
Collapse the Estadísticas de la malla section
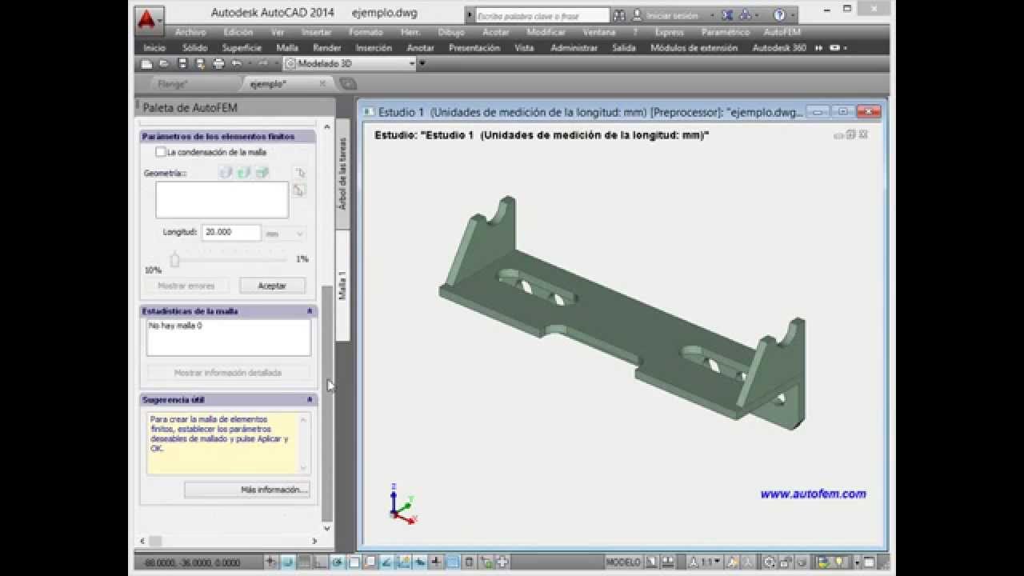310,311
